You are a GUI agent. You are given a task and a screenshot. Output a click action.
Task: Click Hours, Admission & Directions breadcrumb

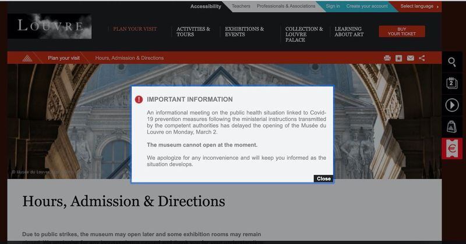click(129, 58)
